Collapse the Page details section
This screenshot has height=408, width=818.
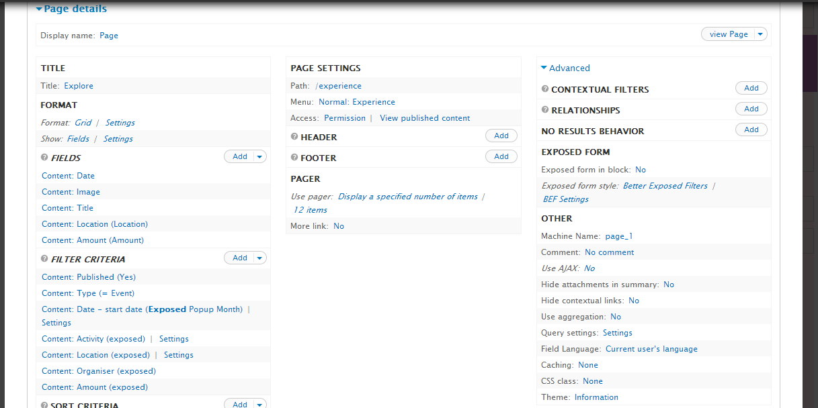tap(71, 9)
